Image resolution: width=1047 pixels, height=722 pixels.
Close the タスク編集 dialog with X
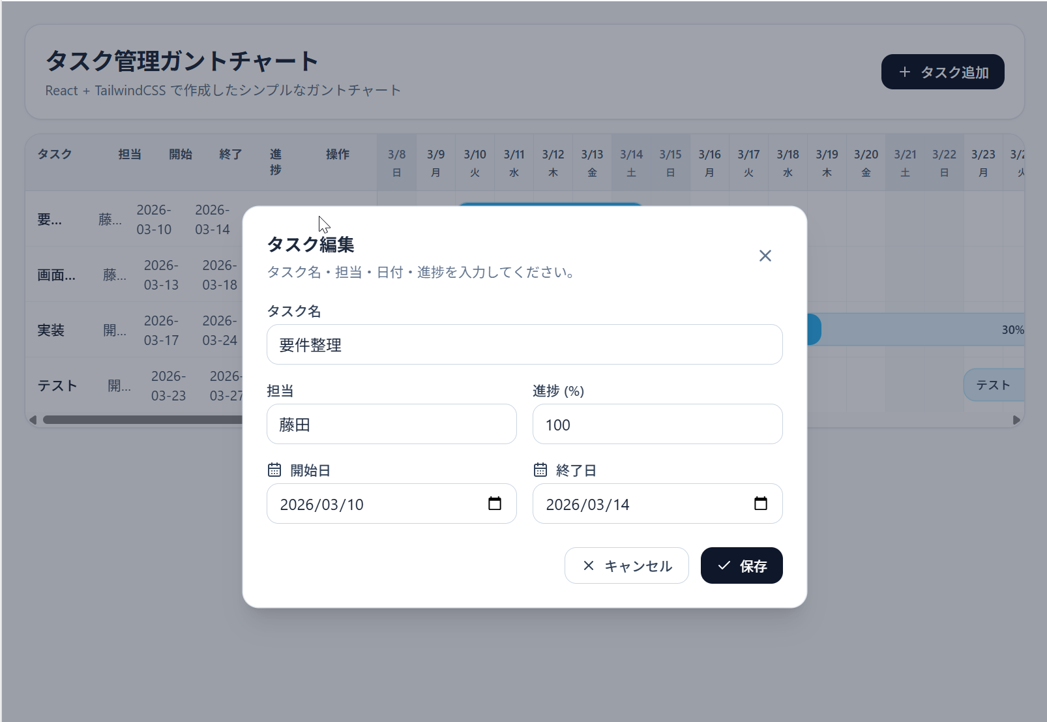tap(765, 256)
